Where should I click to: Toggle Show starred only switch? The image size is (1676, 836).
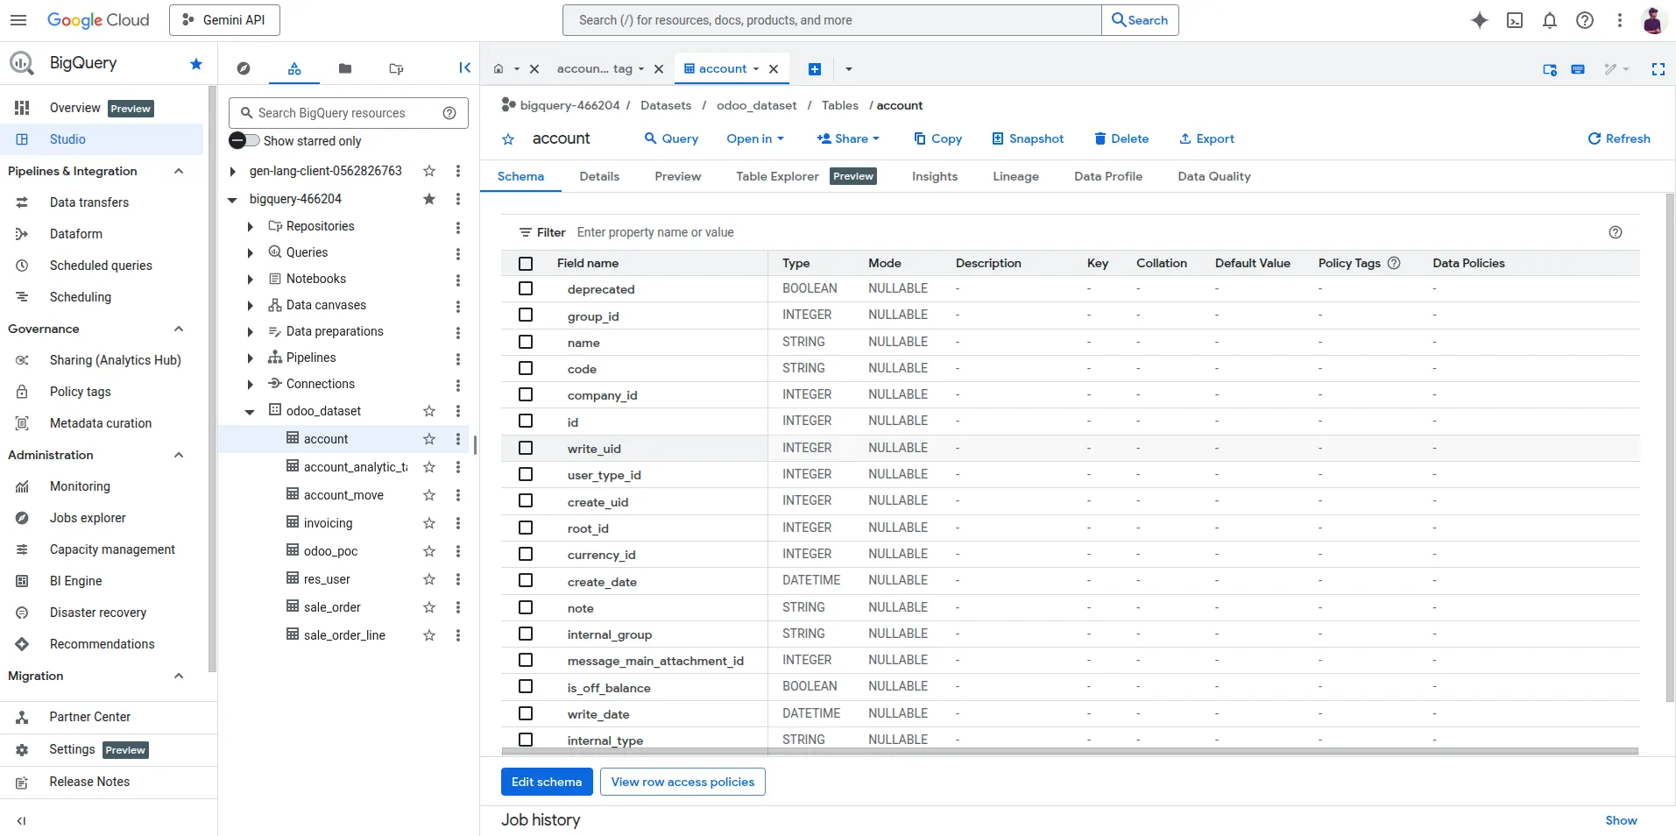click(244, 141)
